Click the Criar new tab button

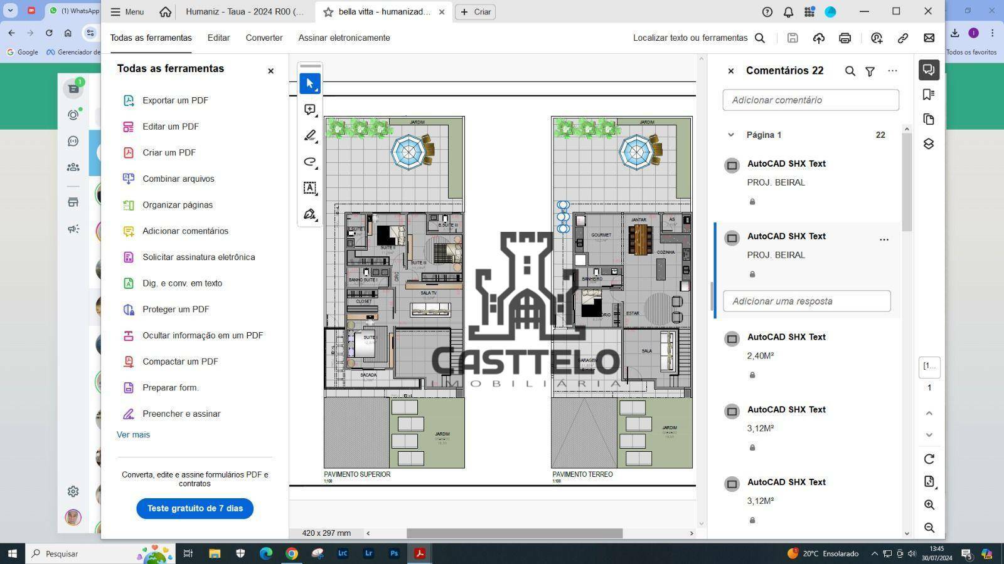pos(475,12)
